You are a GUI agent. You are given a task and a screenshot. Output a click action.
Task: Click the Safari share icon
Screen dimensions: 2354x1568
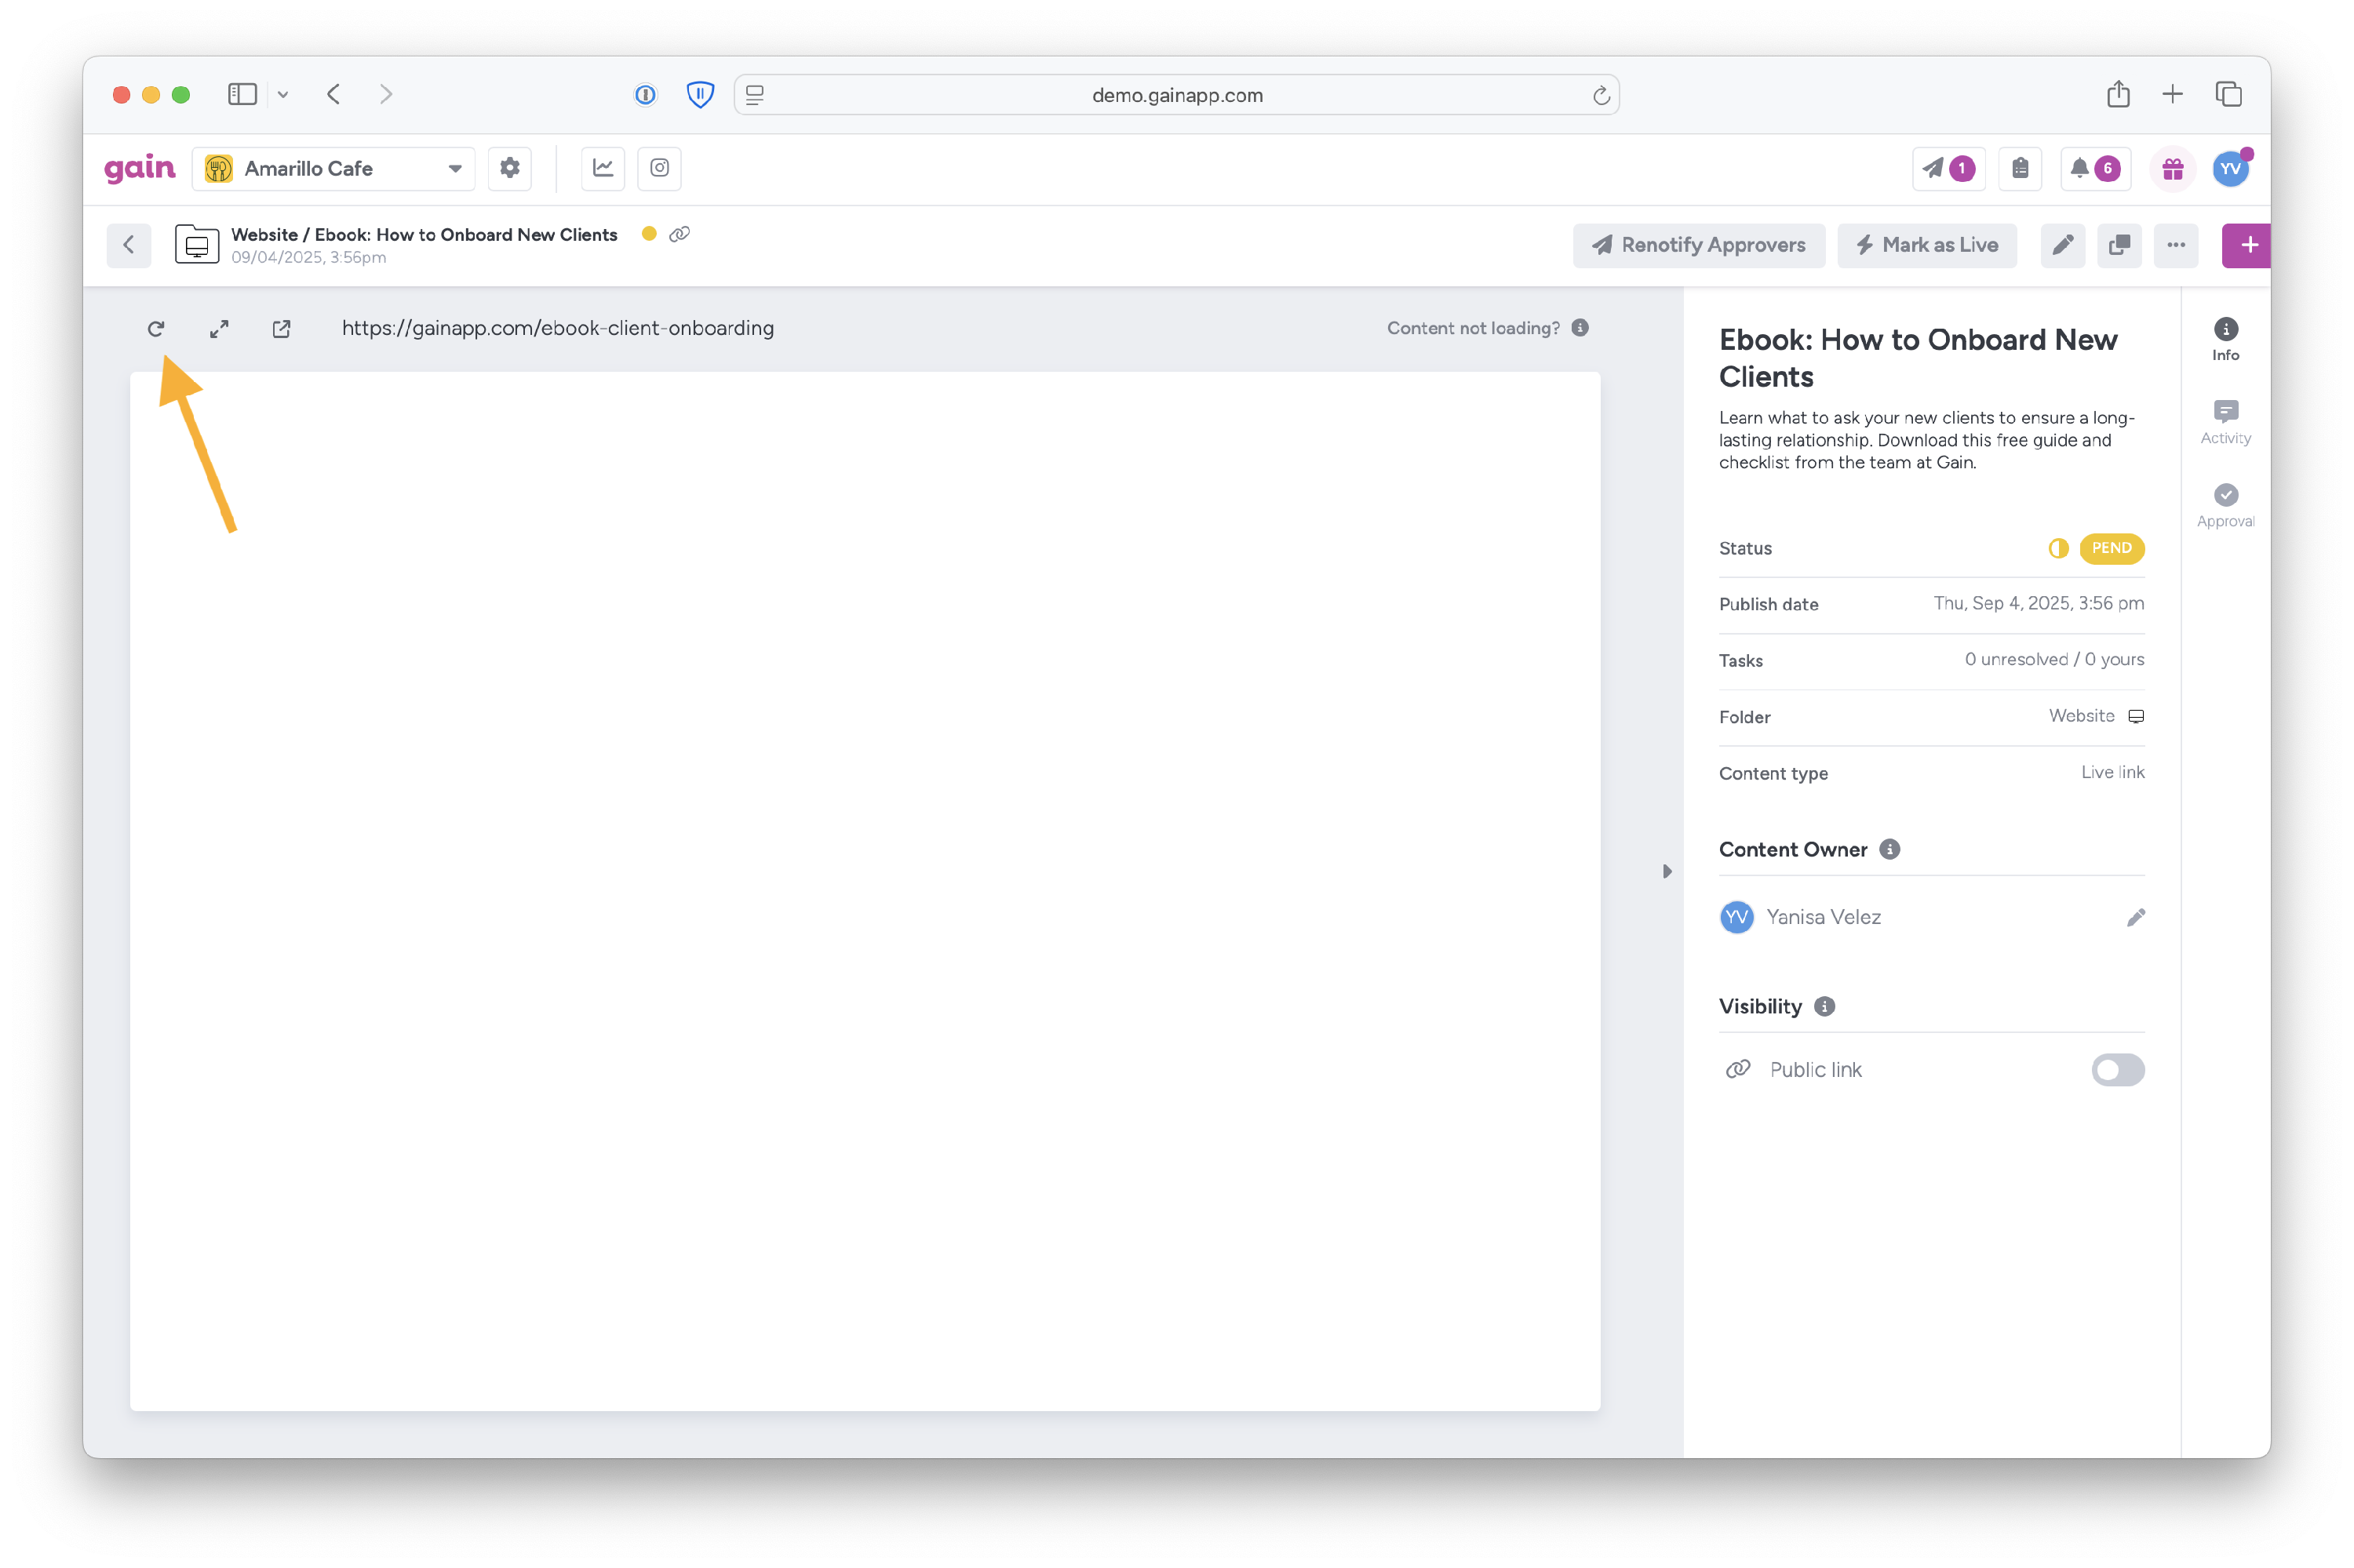pos(2118,94)
